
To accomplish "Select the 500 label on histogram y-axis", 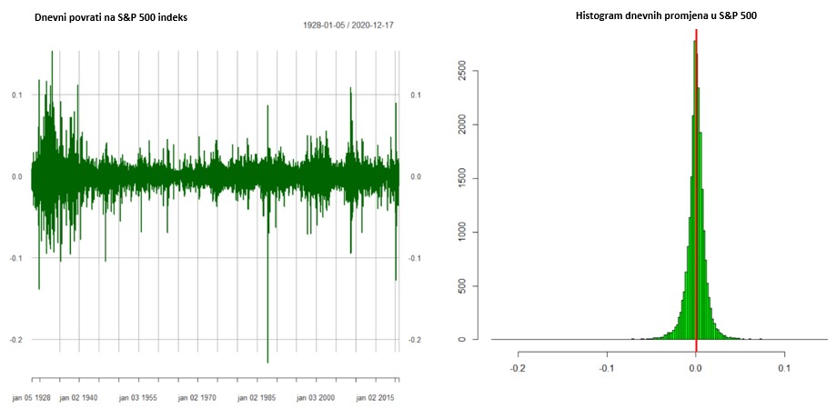I will coord(462,286).
